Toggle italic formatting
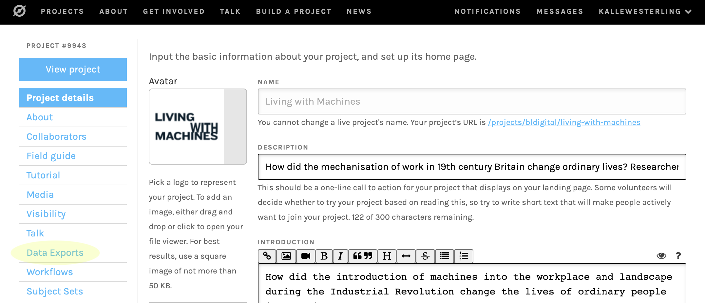 tap(340, 256)
